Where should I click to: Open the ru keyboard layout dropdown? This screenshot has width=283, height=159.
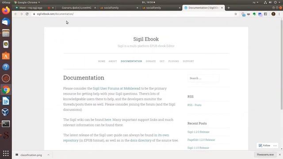pos(255,2)
